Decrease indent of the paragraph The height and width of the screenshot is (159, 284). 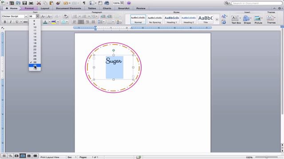(103, 16)
